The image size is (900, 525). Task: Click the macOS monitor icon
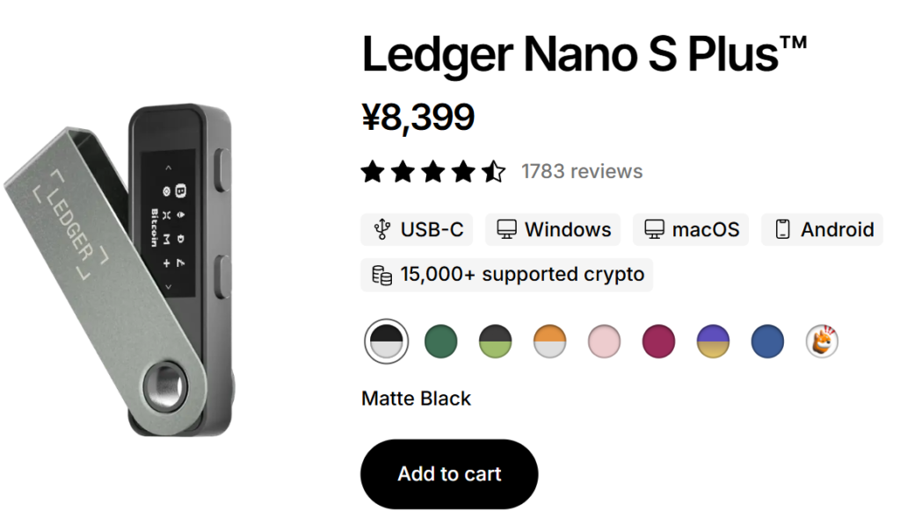(x=653, y=230)
